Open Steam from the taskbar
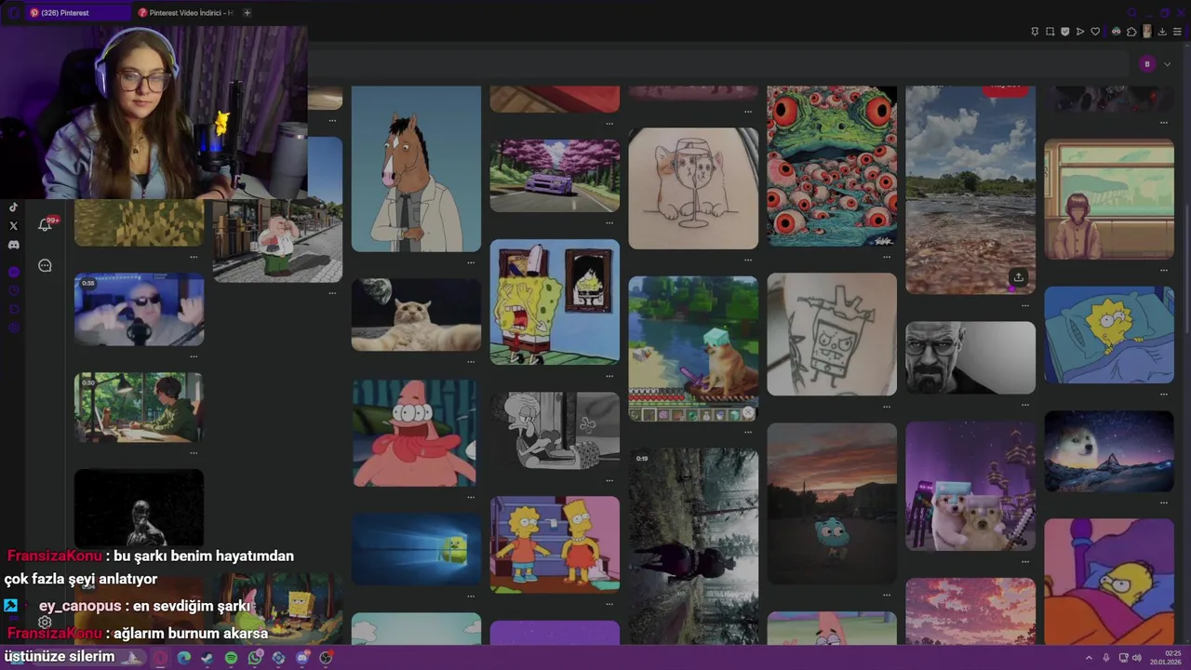Screen dimensions: 1191x670 tap(207, 658)
